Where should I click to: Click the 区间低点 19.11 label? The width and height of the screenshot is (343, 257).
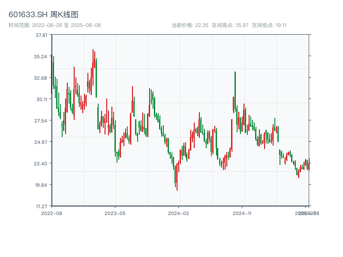point(269,25)
